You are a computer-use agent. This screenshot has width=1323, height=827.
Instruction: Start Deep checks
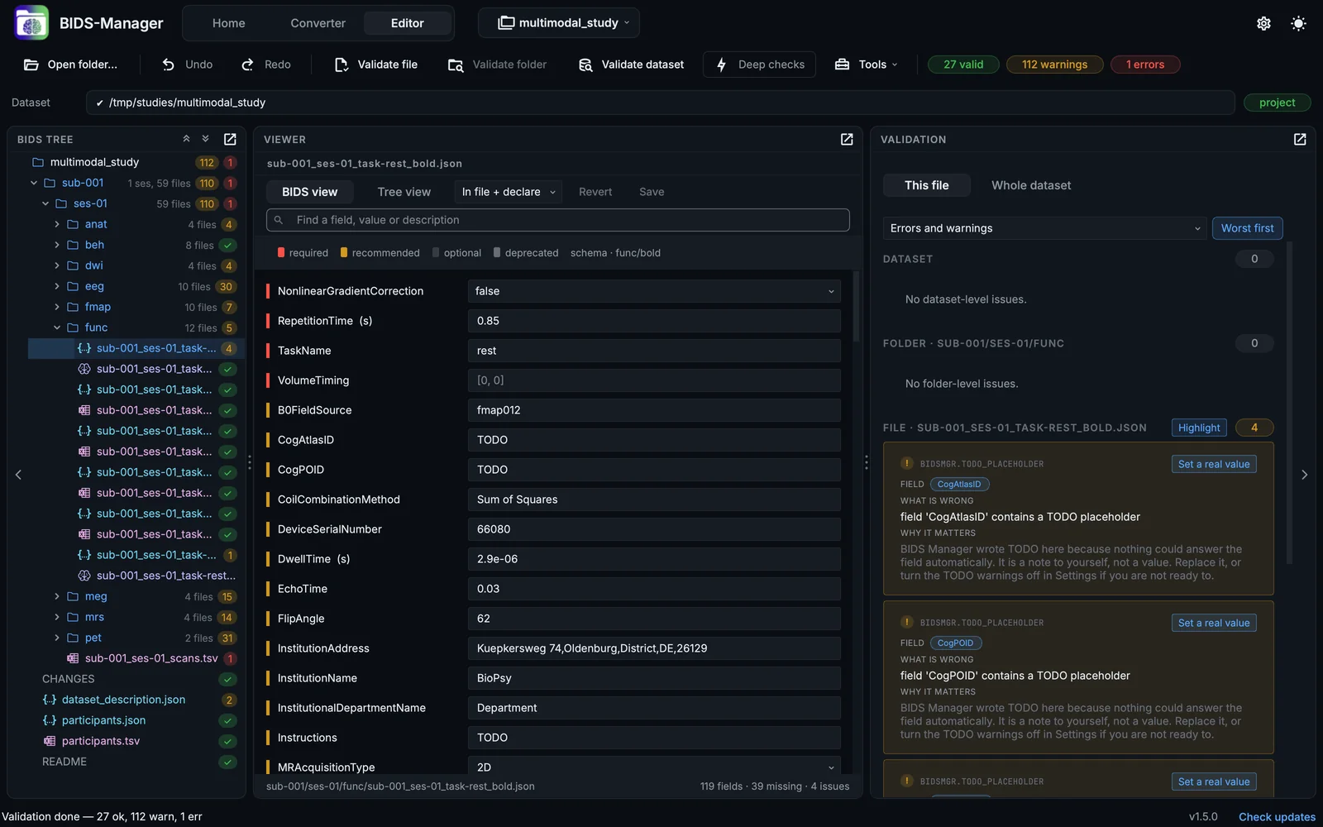point(759,65)
